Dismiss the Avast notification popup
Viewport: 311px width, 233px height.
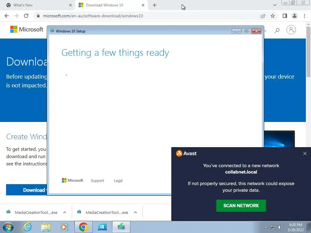click(305, 154)
